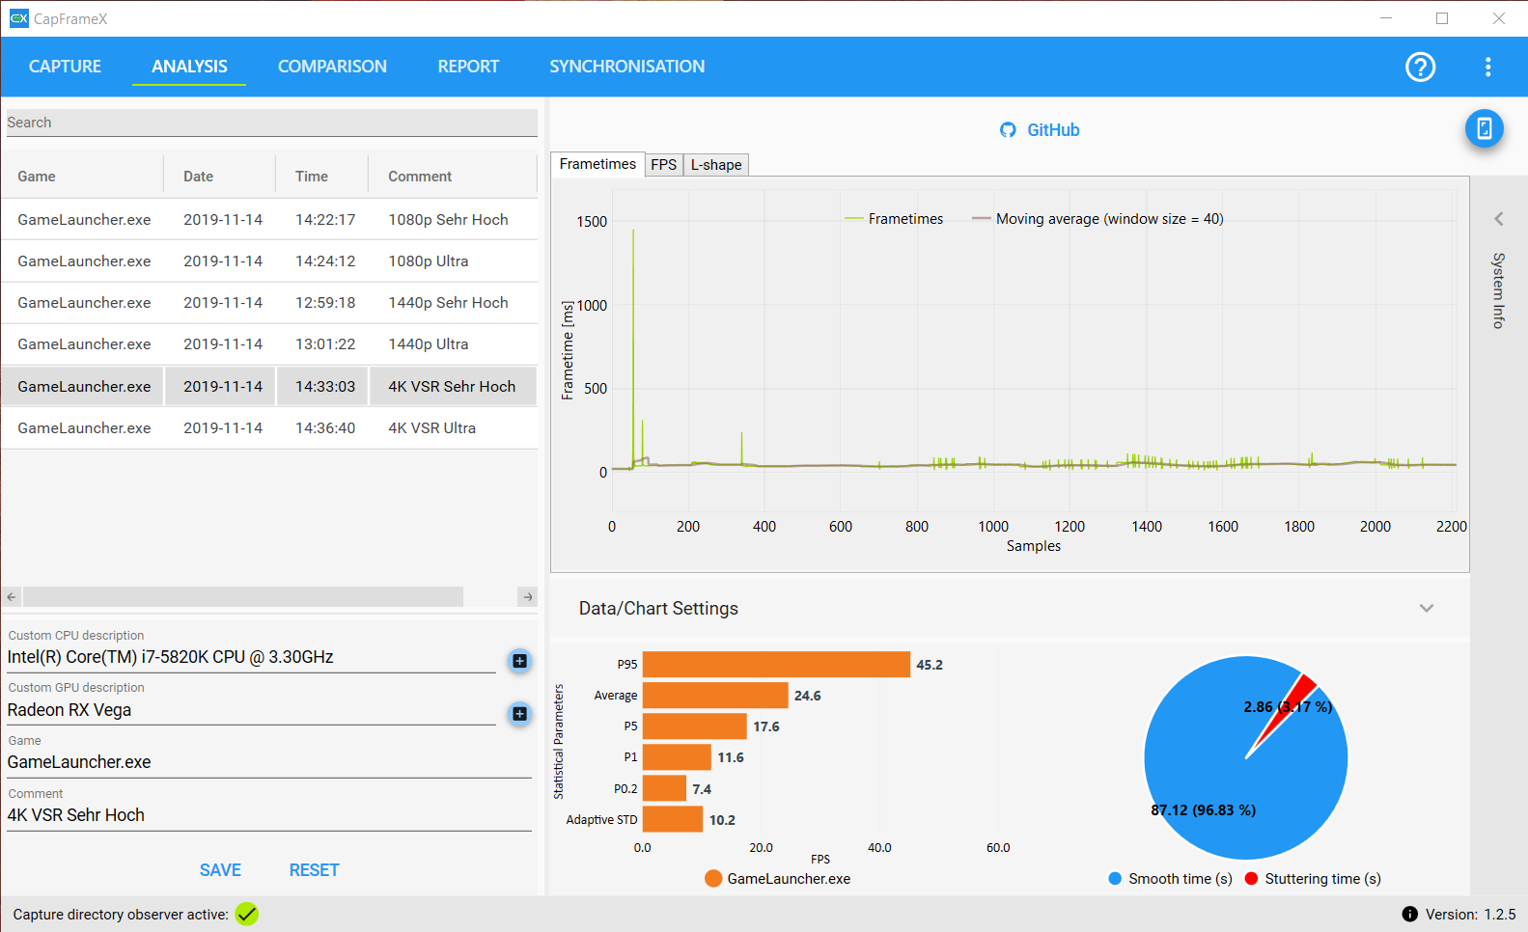Click the SAVE button
Screen dimensions: 1528x932
point(220,870)
